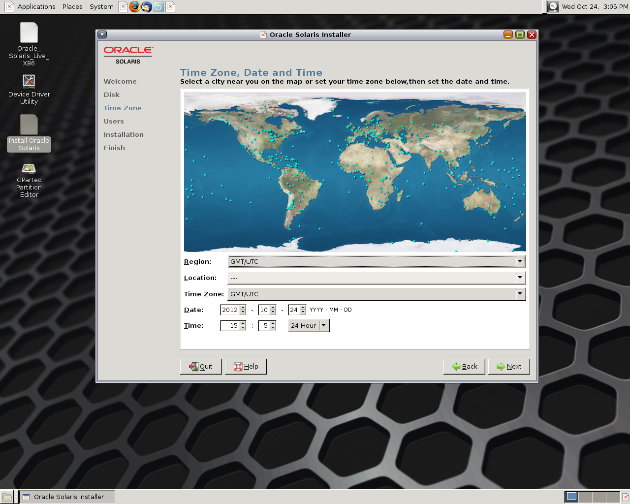Click the hour input field
Screen dimensions: 630x504
[x=230, y=326]
